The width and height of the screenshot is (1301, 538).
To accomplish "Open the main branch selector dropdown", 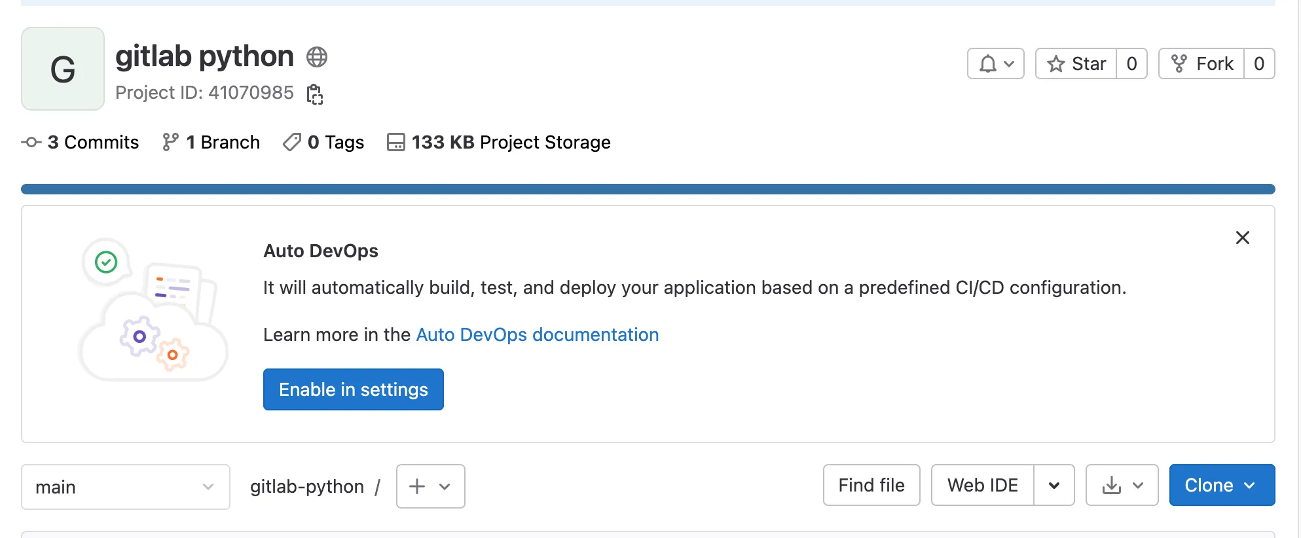I will pos(126,487).
